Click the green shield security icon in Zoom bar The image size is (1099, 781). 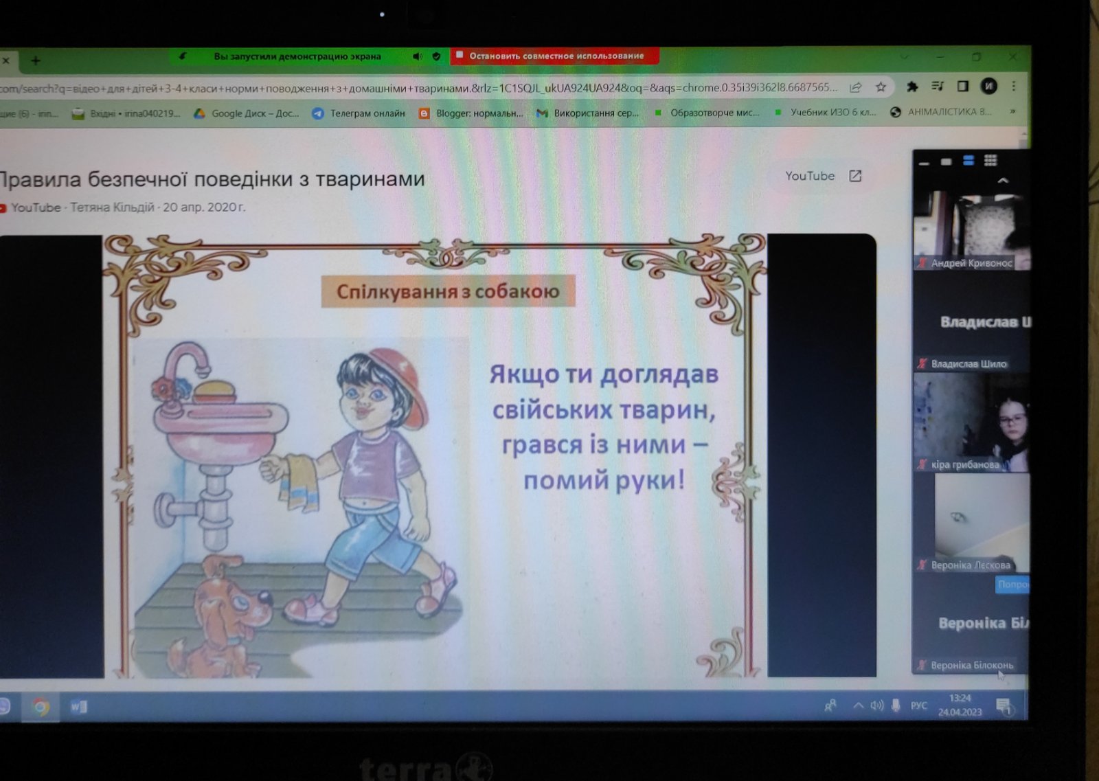[436, 56]
